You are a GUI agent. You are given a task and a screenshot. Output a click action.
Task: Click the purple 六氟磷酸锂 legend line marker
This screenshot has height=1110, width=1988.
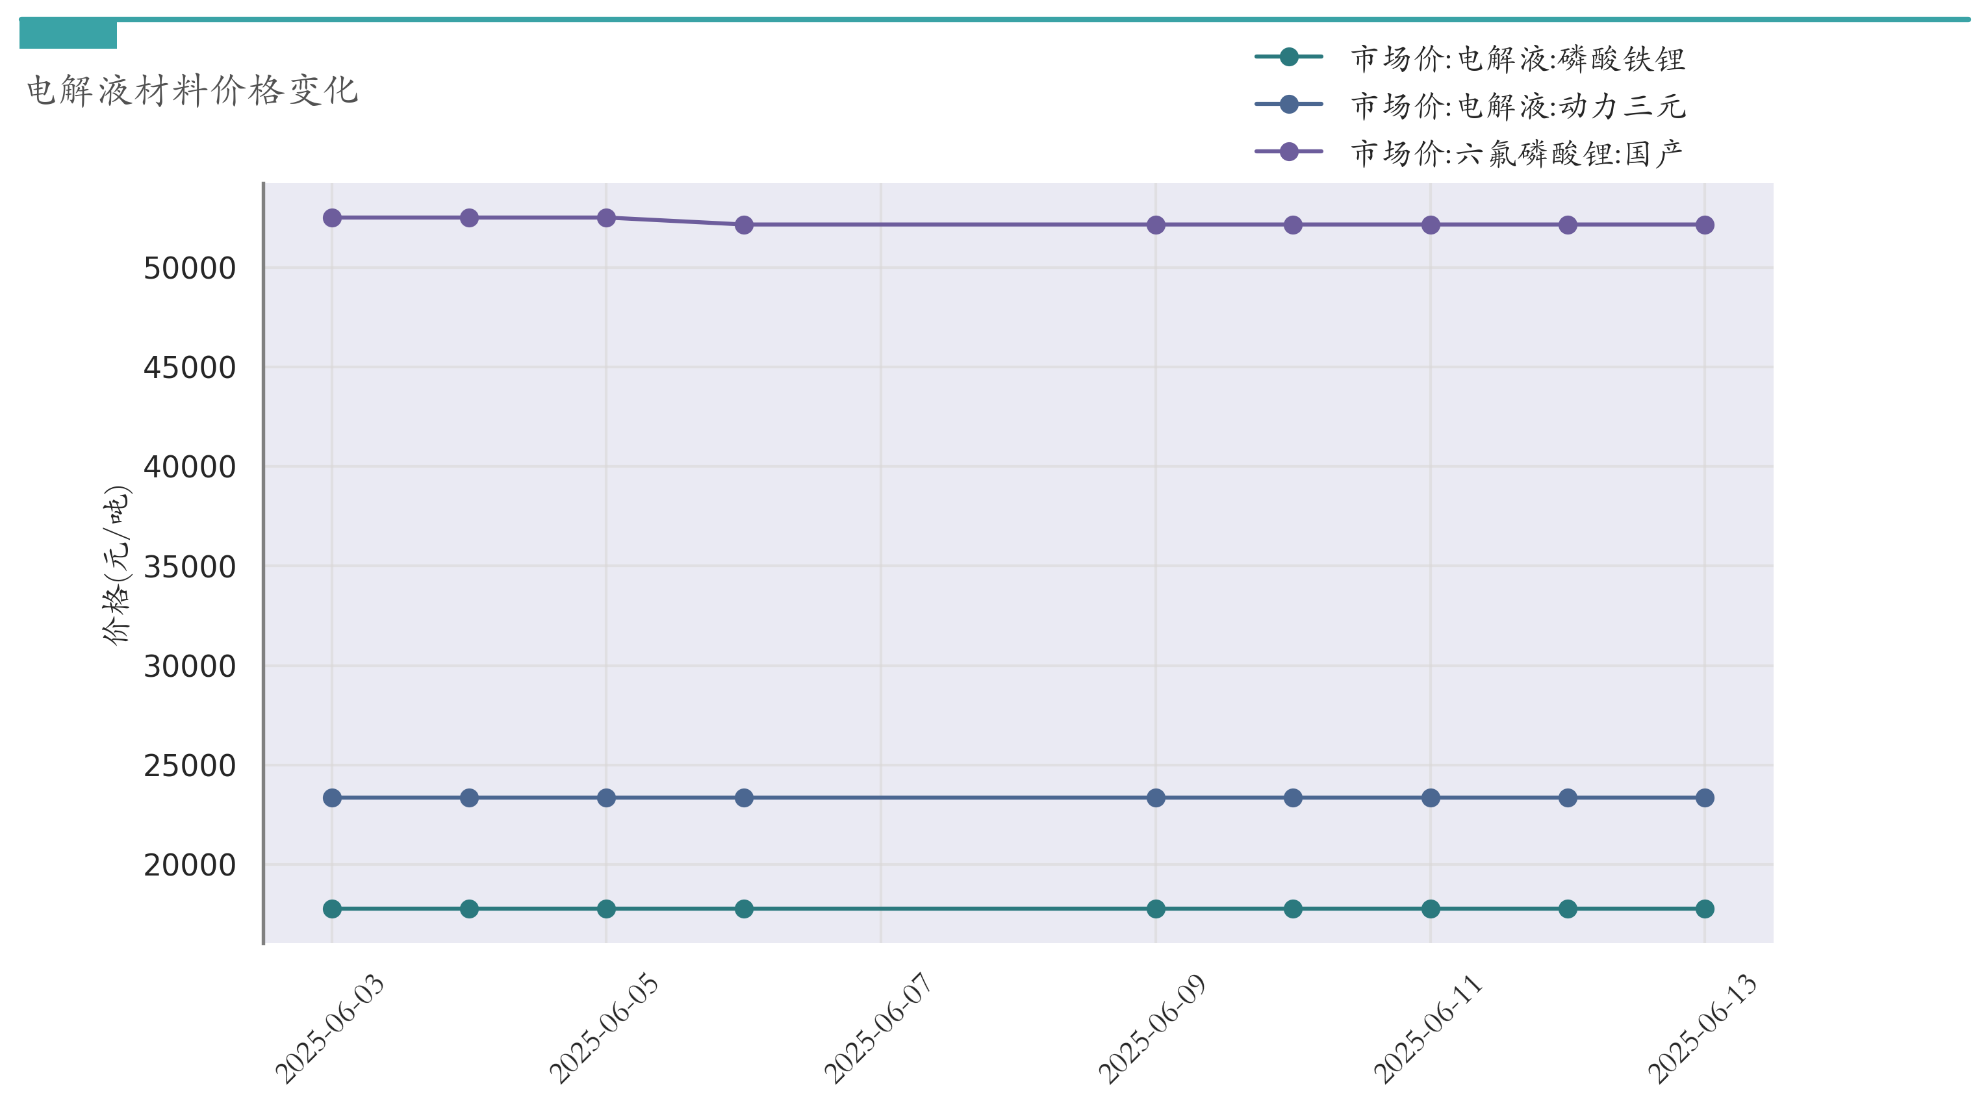(x=1288, y=152)
